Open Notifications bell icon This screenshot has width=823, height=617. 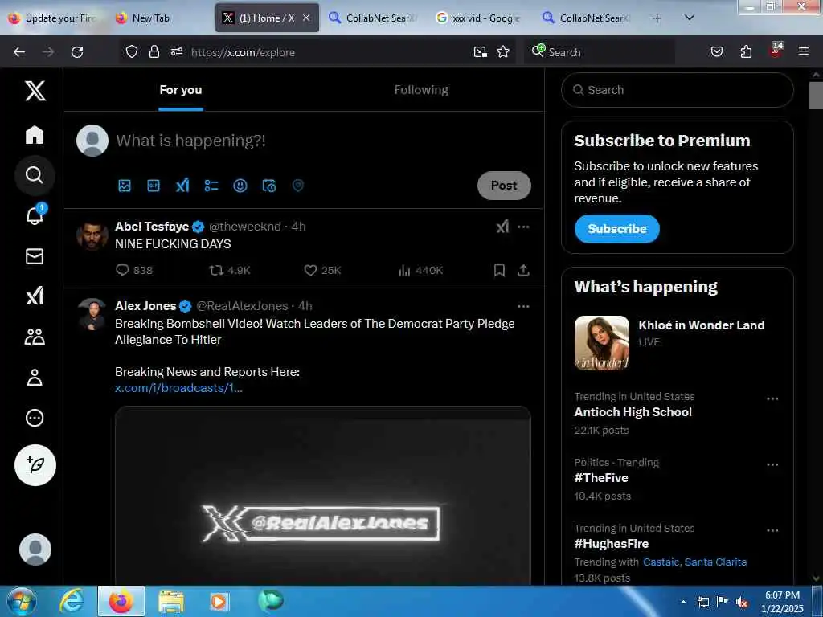coord(35,215)
